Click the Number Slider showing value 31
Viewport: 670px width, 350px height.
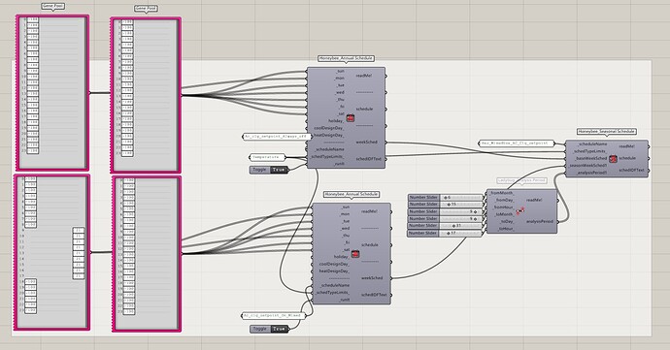click(x=445, y=225)
